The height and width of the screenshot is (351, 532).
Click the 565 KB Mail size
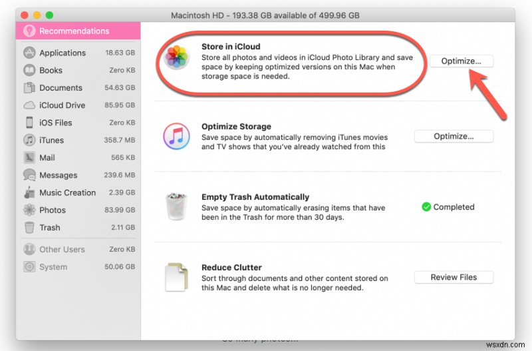(123, 158)
